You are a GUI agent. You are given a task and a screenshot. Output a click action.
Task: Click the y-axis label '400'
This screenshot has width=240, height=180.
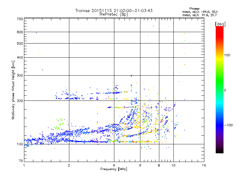20,57
